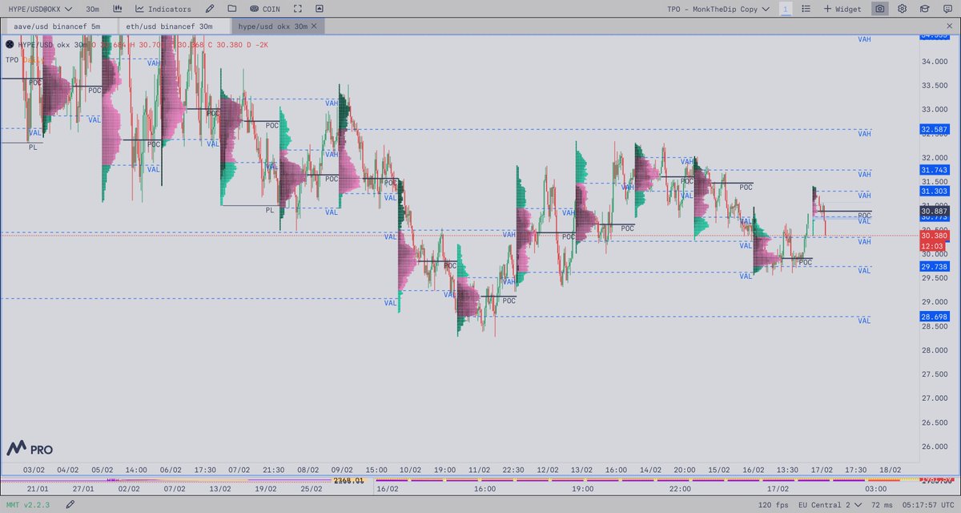This screenshot has width=961, height=513.
Task: Take a chart screenshot with camera icon
Action: pyautogui.click(x=880, y=9)
